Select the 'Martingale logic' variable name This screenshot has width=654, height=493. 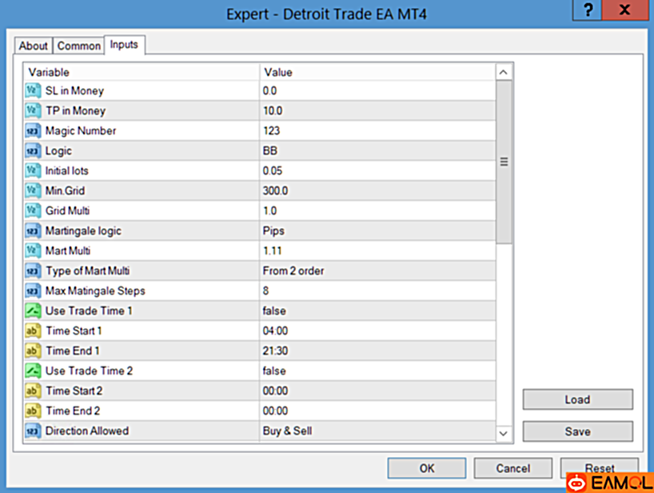pos(83,230)
